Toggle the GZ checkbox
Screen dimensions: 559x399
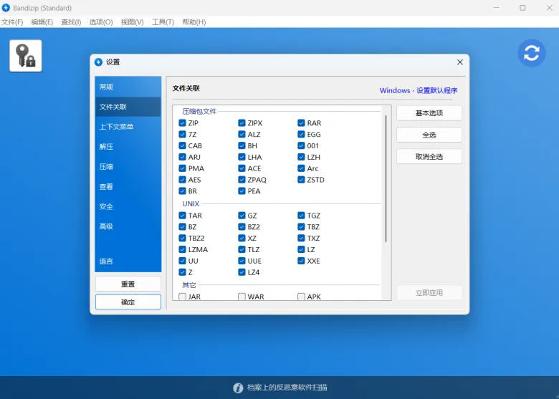(242, 216)
